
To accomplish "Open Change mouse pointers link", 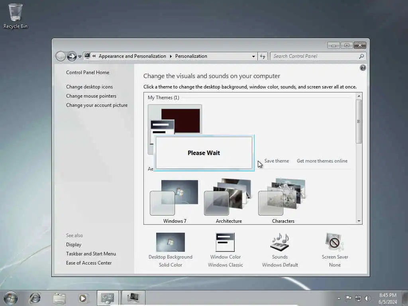I will pyautogui.click(x=91, y=96).
